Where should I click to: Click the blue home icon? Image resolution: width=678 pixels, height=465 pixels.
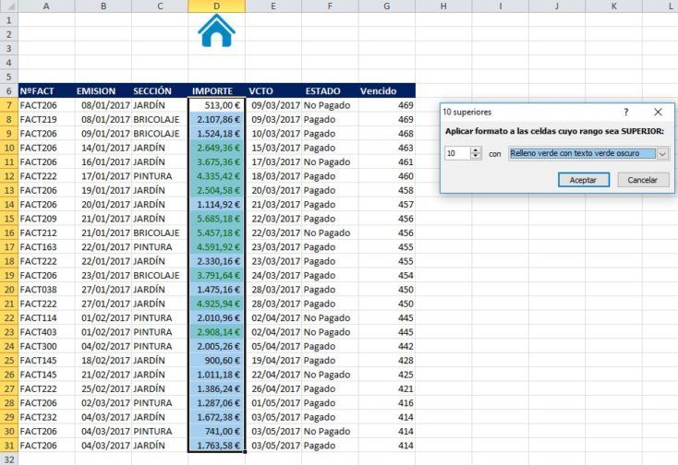point(216,30)
